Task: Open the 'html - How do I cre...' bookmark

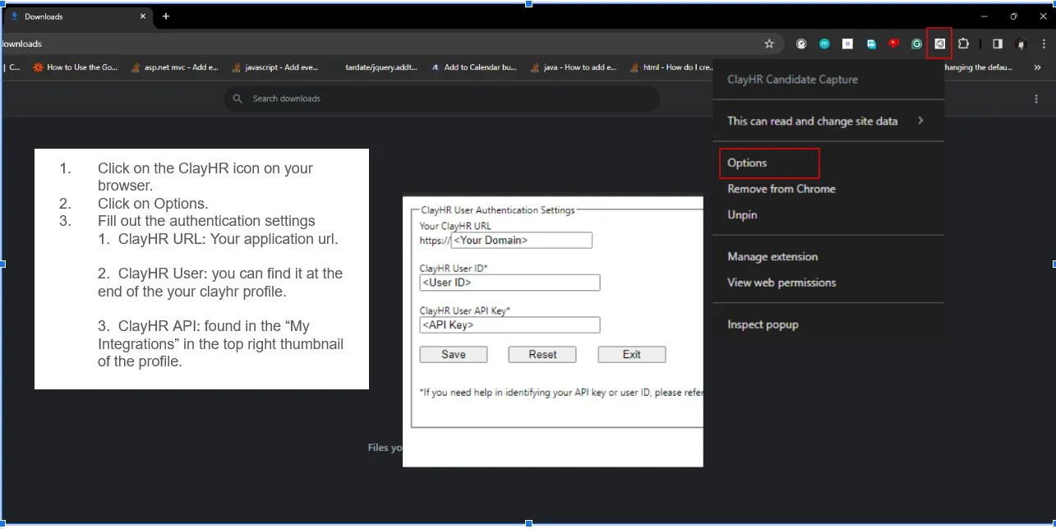Action: pos(672,67)
